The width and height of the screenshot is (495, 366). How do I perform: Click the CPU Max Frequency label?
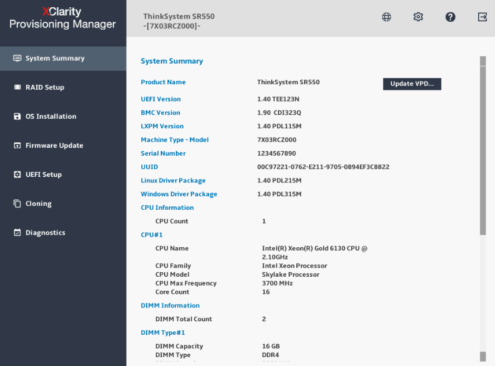pyautogui.click(x=186, y=283)
